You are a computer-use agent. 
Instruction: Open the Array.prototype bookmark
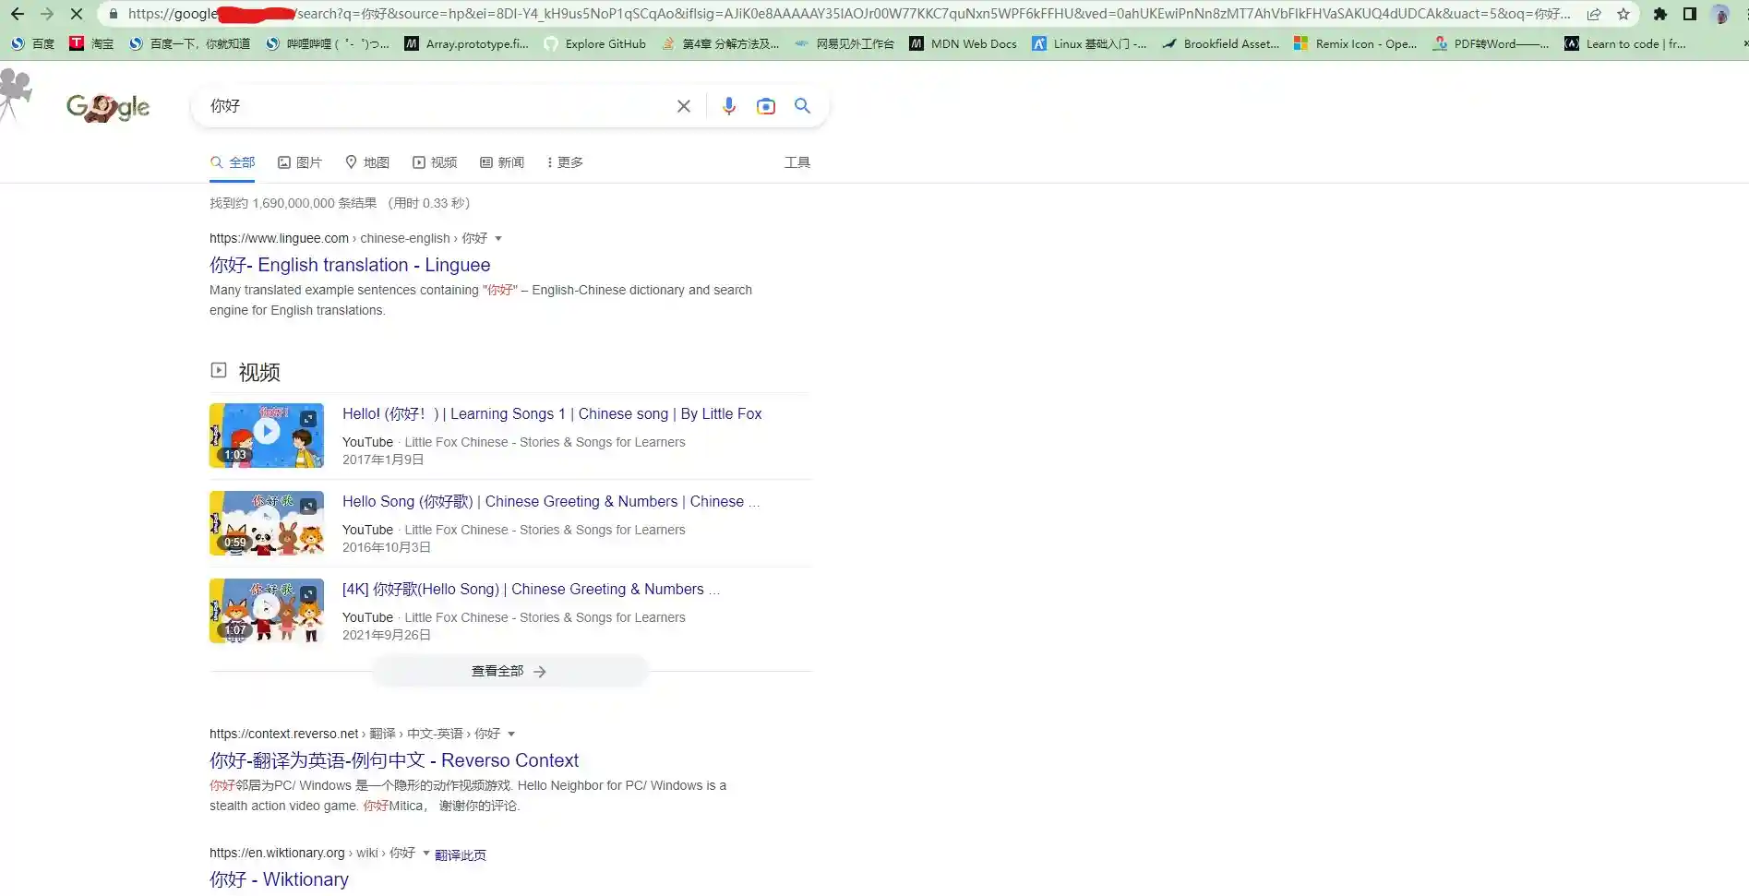(467, 43)
